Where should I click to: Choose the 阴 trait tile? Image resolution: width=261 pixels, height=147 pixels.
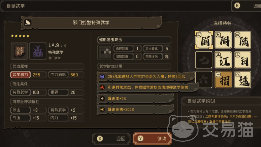pos(223,40)
